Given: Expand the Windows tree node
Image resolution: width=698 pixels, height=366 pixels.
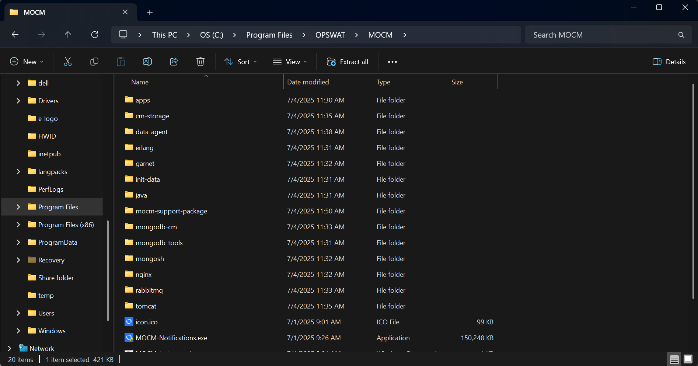Looking at the screenshot, I should tap(18, 331).
